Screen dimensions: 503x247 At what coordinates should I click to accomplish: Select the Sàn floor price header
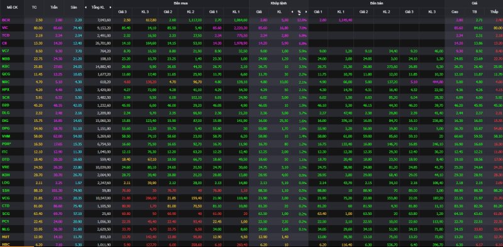tap(74, 7)
